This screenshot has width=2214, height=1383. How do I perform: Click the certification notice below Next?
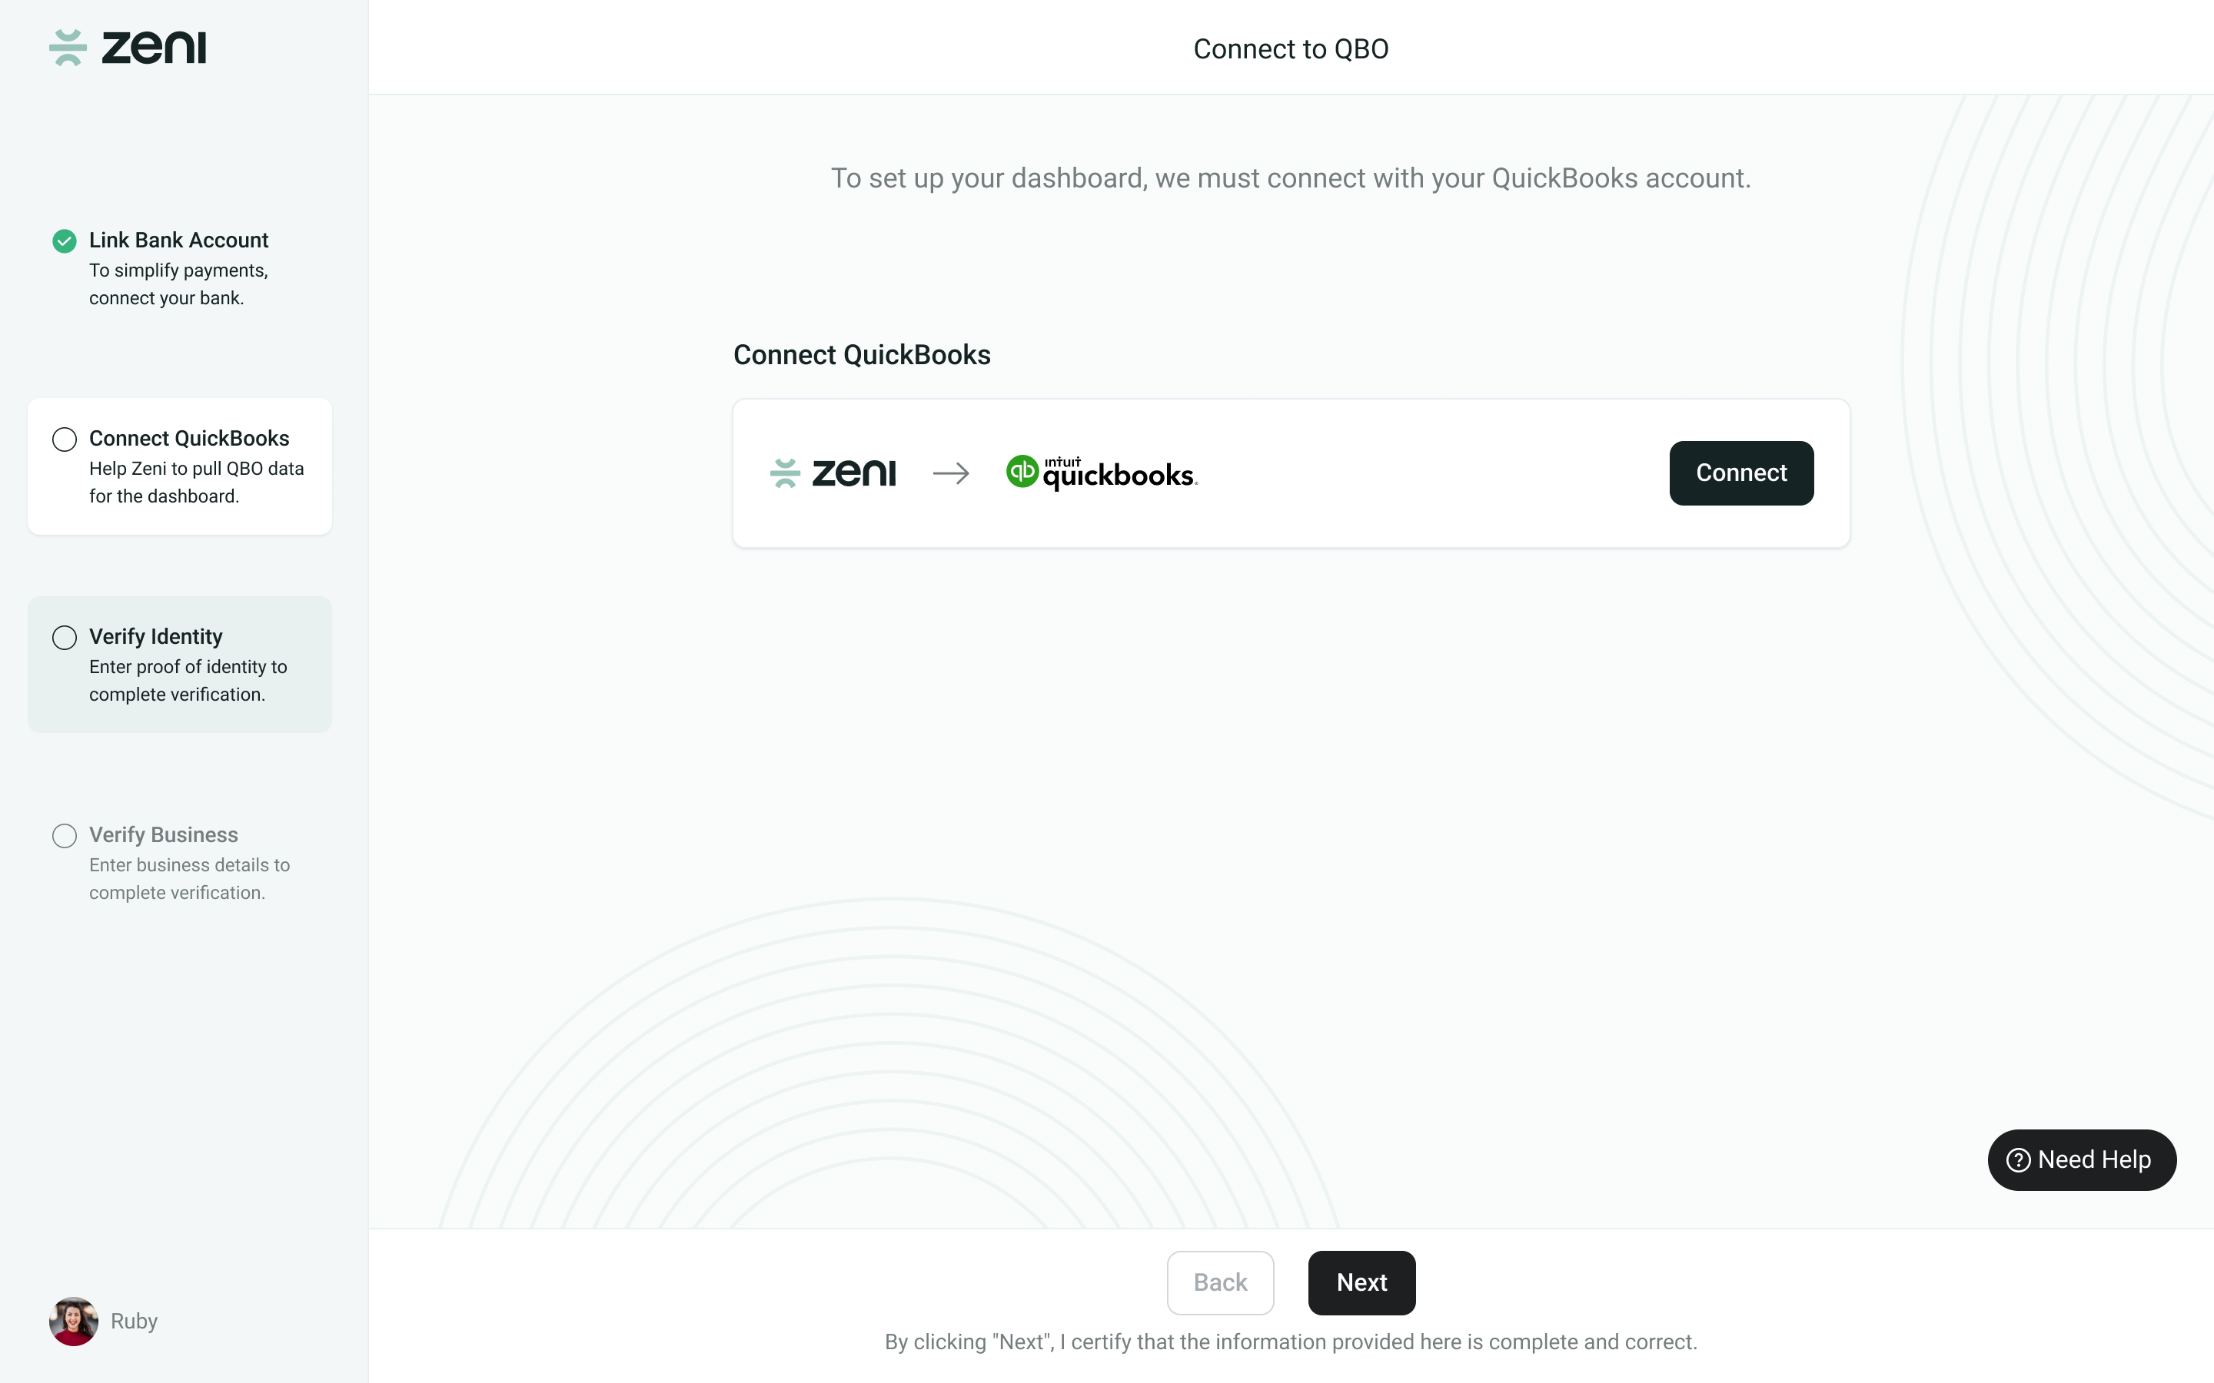pos(1291,1342)
